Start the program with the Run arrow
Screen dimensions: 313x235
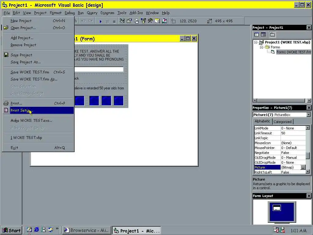pos(101,21)
